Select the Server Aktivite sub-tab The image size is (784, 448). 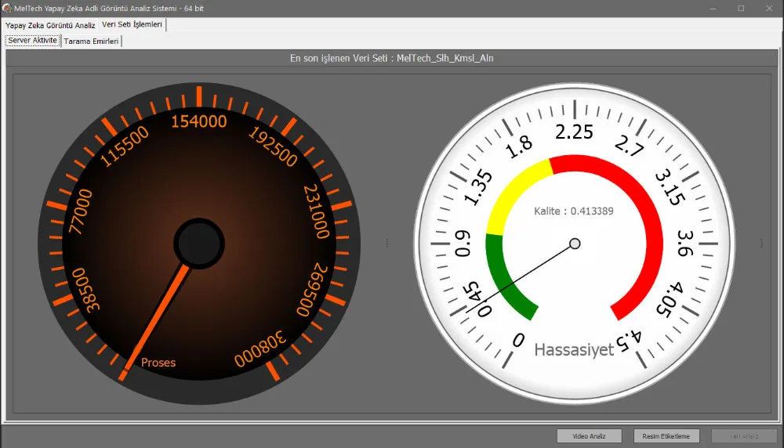32,41
